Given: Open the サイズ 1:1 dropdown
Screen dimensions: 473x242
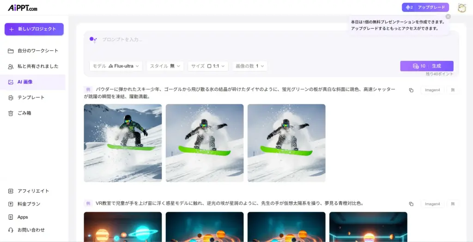Looking at the screenshot, I should click(x=208, y=66).
